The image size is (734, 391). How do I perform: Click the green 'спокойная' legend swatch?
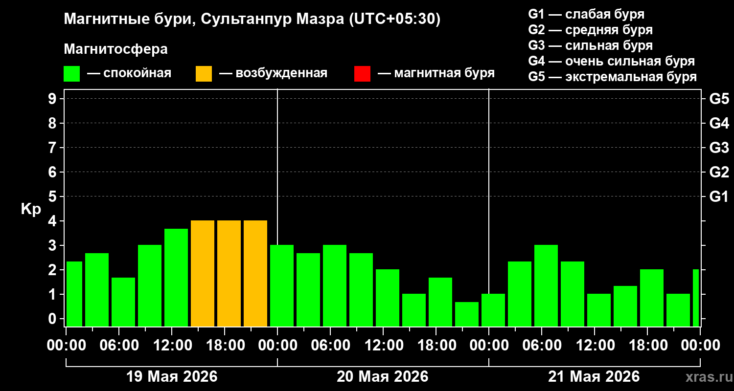click(x=72, y=74)
